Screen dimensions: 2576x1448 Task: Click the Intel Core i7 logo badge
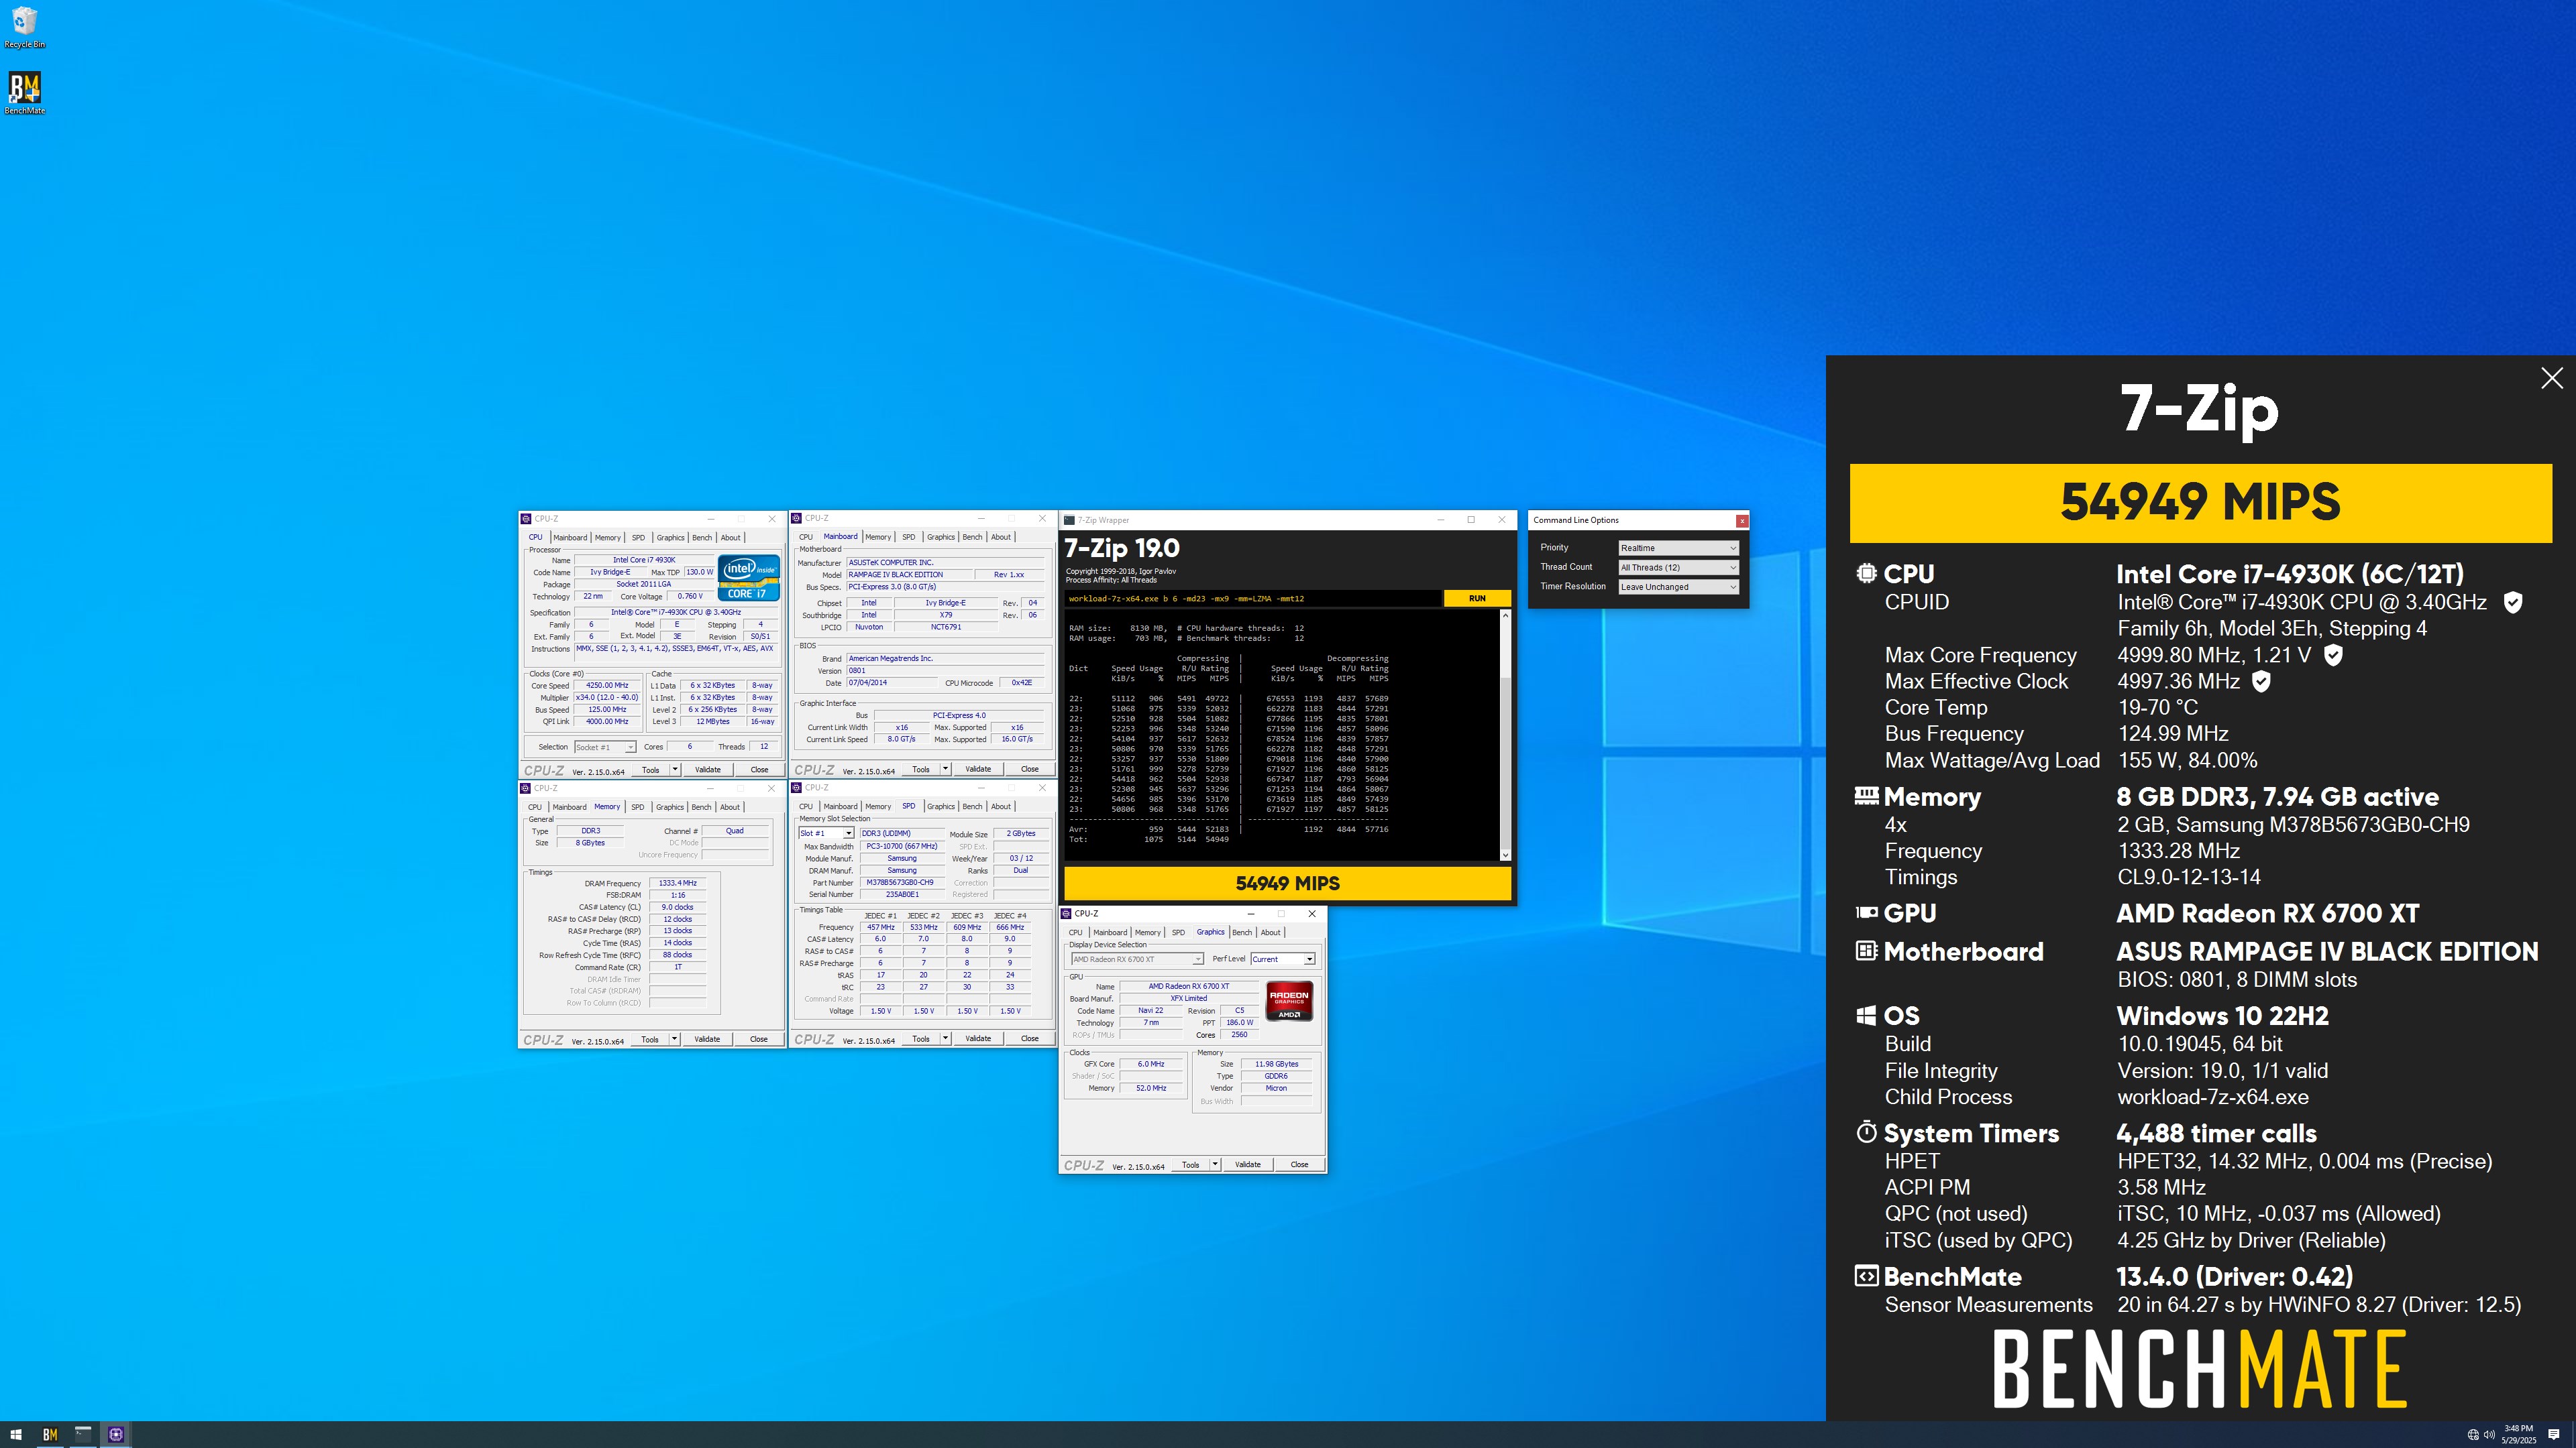click(x=749, y=577)
